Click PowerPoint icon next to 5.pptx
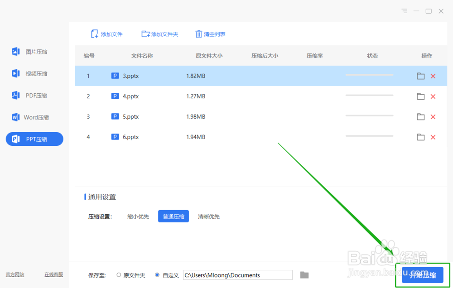The height and width of the screenshot is (288, 453). (x=115, y=116)
